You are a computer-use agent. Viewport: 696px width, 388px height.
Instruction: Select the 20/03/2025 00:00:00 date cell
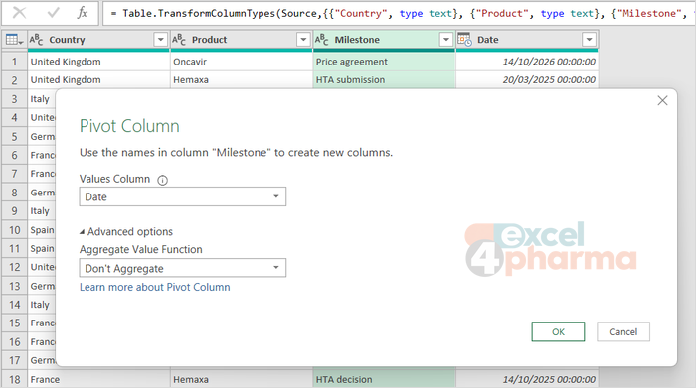[527, 80]
